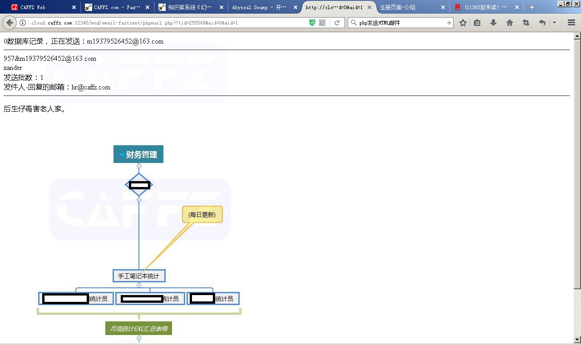
Task: Click the screenshot crop tool icon
Action: pos(526,23)
